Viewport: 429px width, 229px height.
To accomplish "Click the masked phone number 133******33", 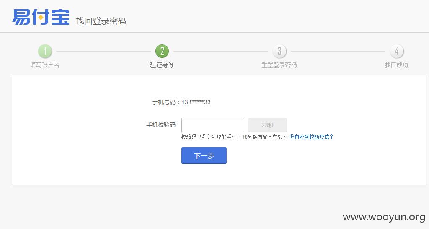I will [196, 102].
